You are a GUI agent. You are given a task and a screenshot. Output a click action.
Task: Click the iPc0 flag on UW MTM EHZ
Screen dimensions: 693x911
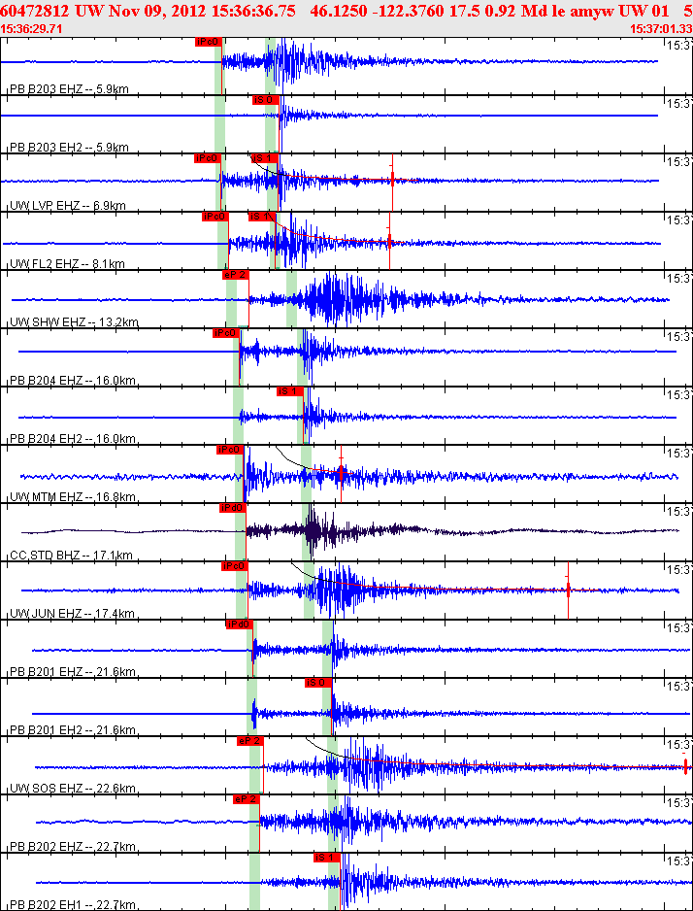[x=230, y=450]
